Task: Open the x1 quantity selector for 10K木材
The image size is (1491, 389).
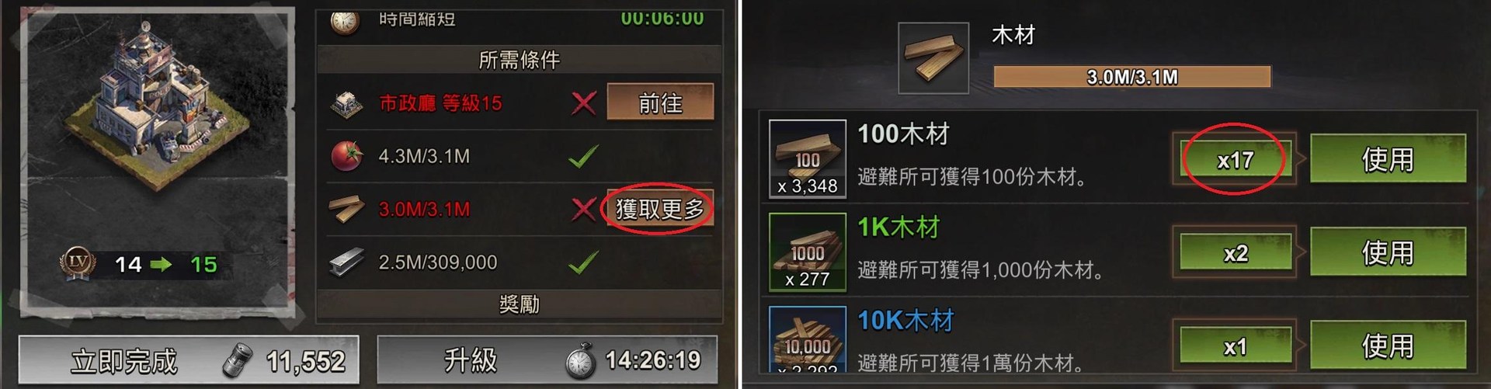Action: pyautogui.click(x=1236, y=346)
